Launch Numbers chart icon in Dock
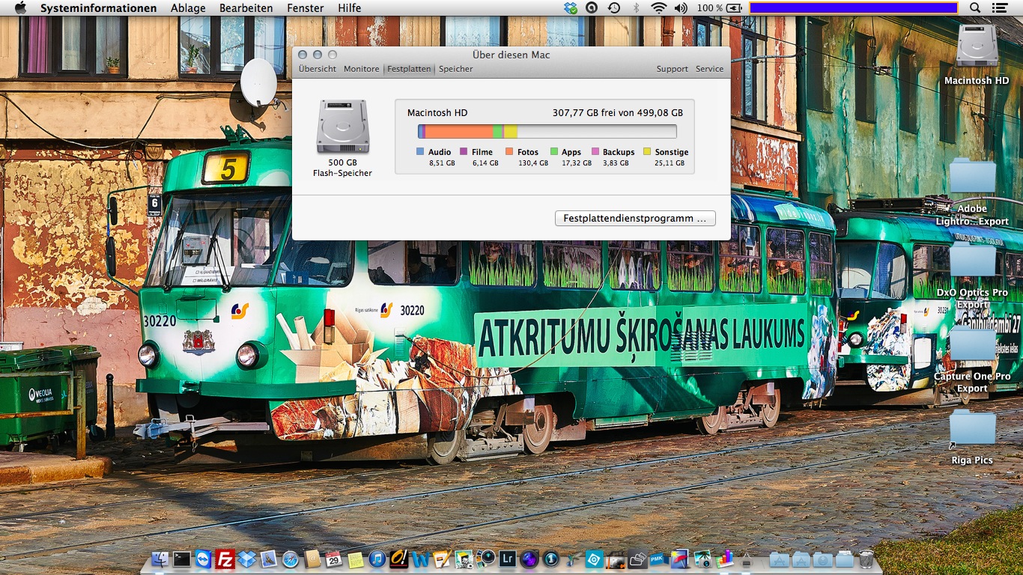 click(x=726, y=559)
